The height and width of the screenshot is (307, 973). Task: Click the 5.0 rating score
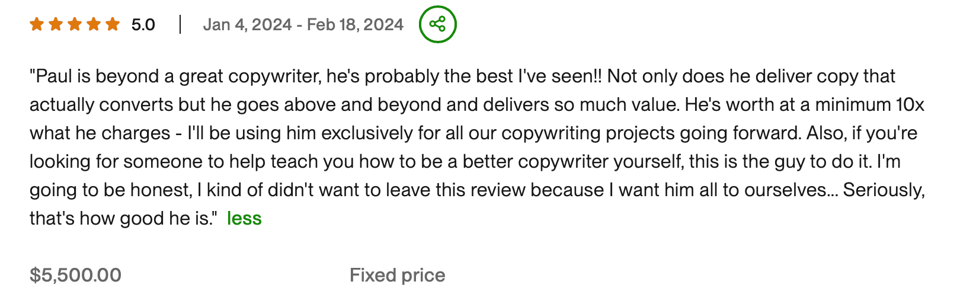pos(143,25)
